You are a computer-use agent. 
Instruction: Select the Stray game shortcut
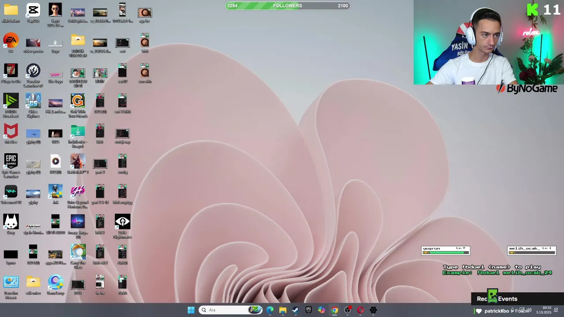(x=11, y=225)
